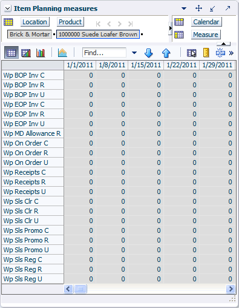Select the Wp On Order C row

click(x=33, y=143)
